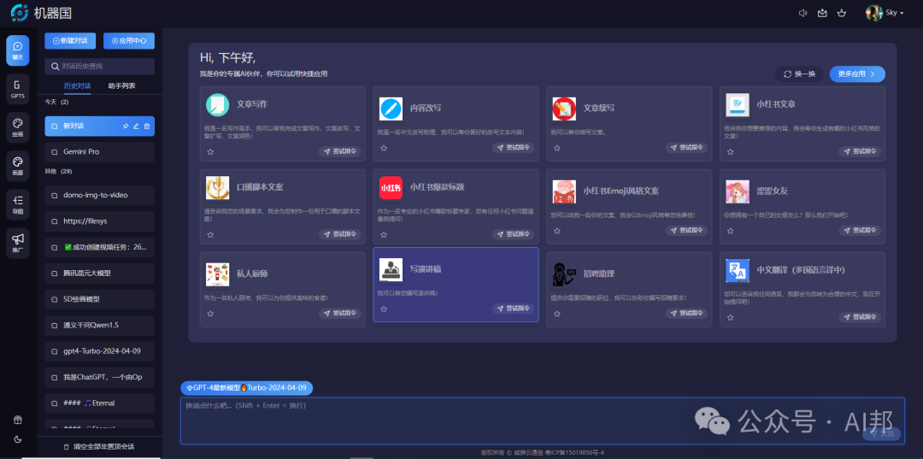Click the 推广 megaphone sidebar icon

[x=17, y=244]
